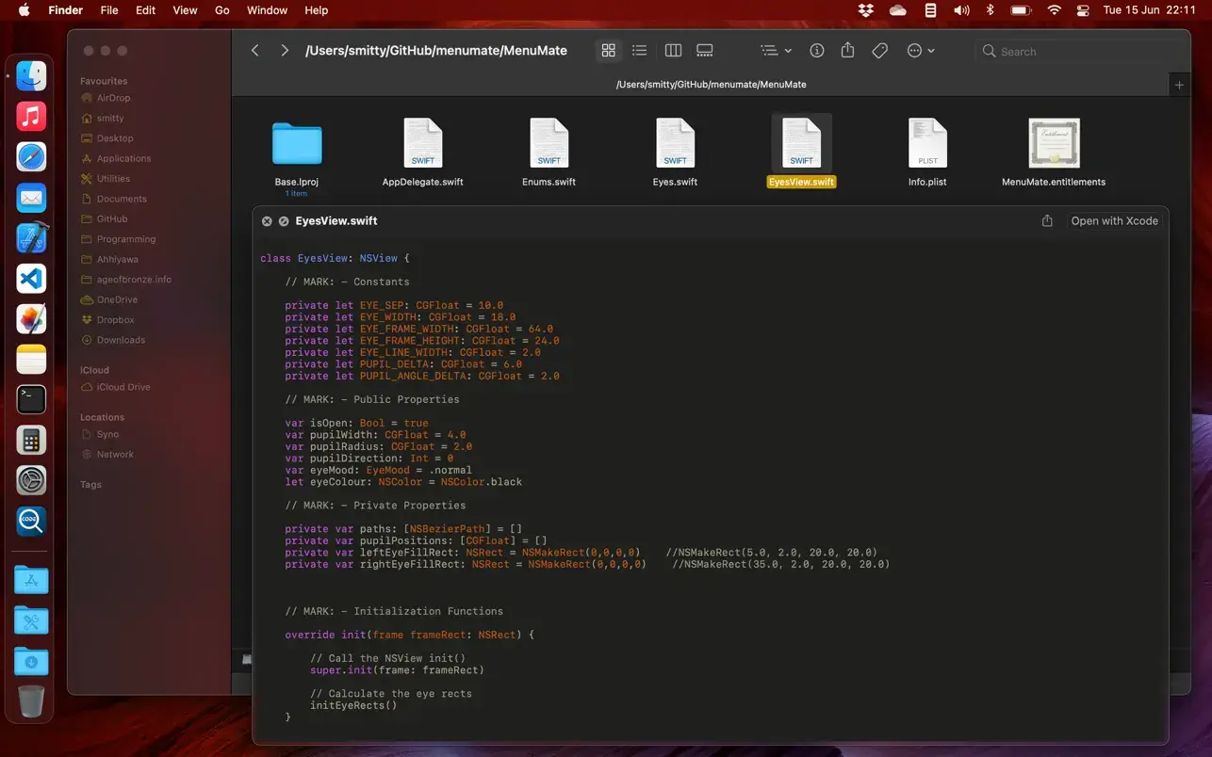Click the Share icon in Finder toolbar
Viewport: 1212px width, 757px height.
[x=848, y=51]
